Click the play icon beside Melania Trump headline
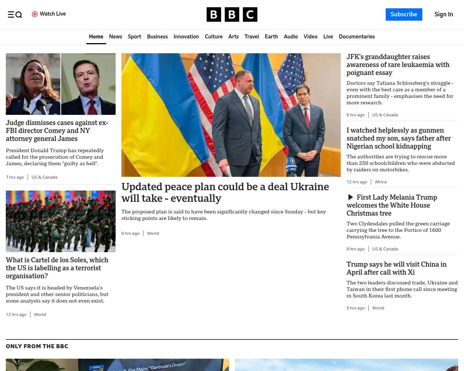 [x=351, y=197]
